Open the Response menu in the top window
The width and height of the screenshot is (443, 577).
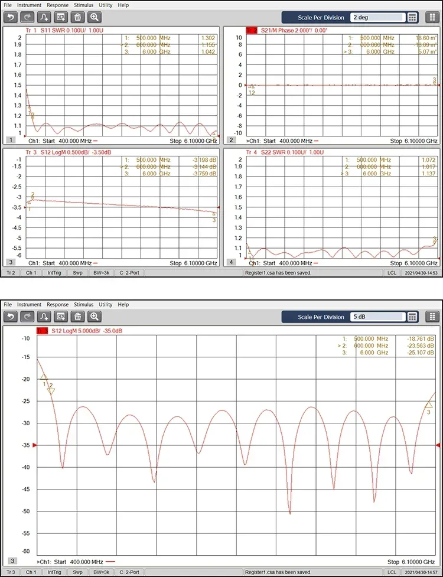pos(57,5)
